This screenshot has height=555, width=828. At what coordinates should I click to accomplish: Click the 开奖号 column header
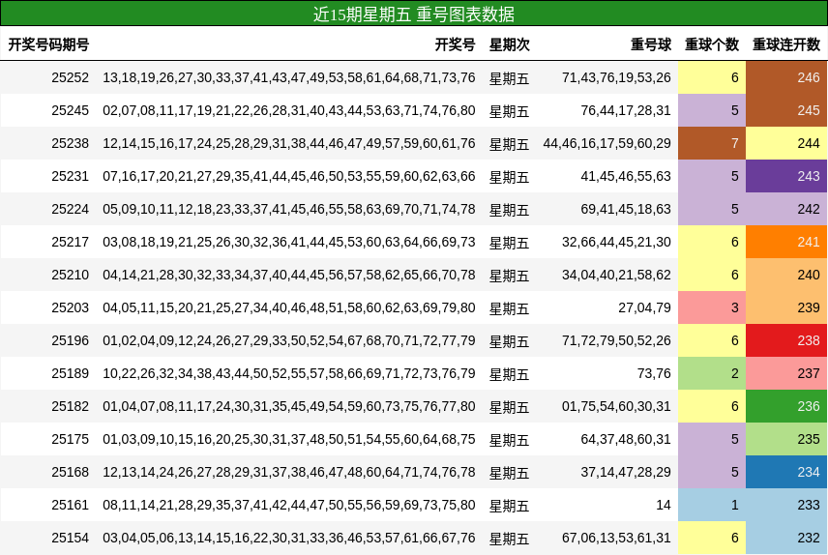[455, 44]
